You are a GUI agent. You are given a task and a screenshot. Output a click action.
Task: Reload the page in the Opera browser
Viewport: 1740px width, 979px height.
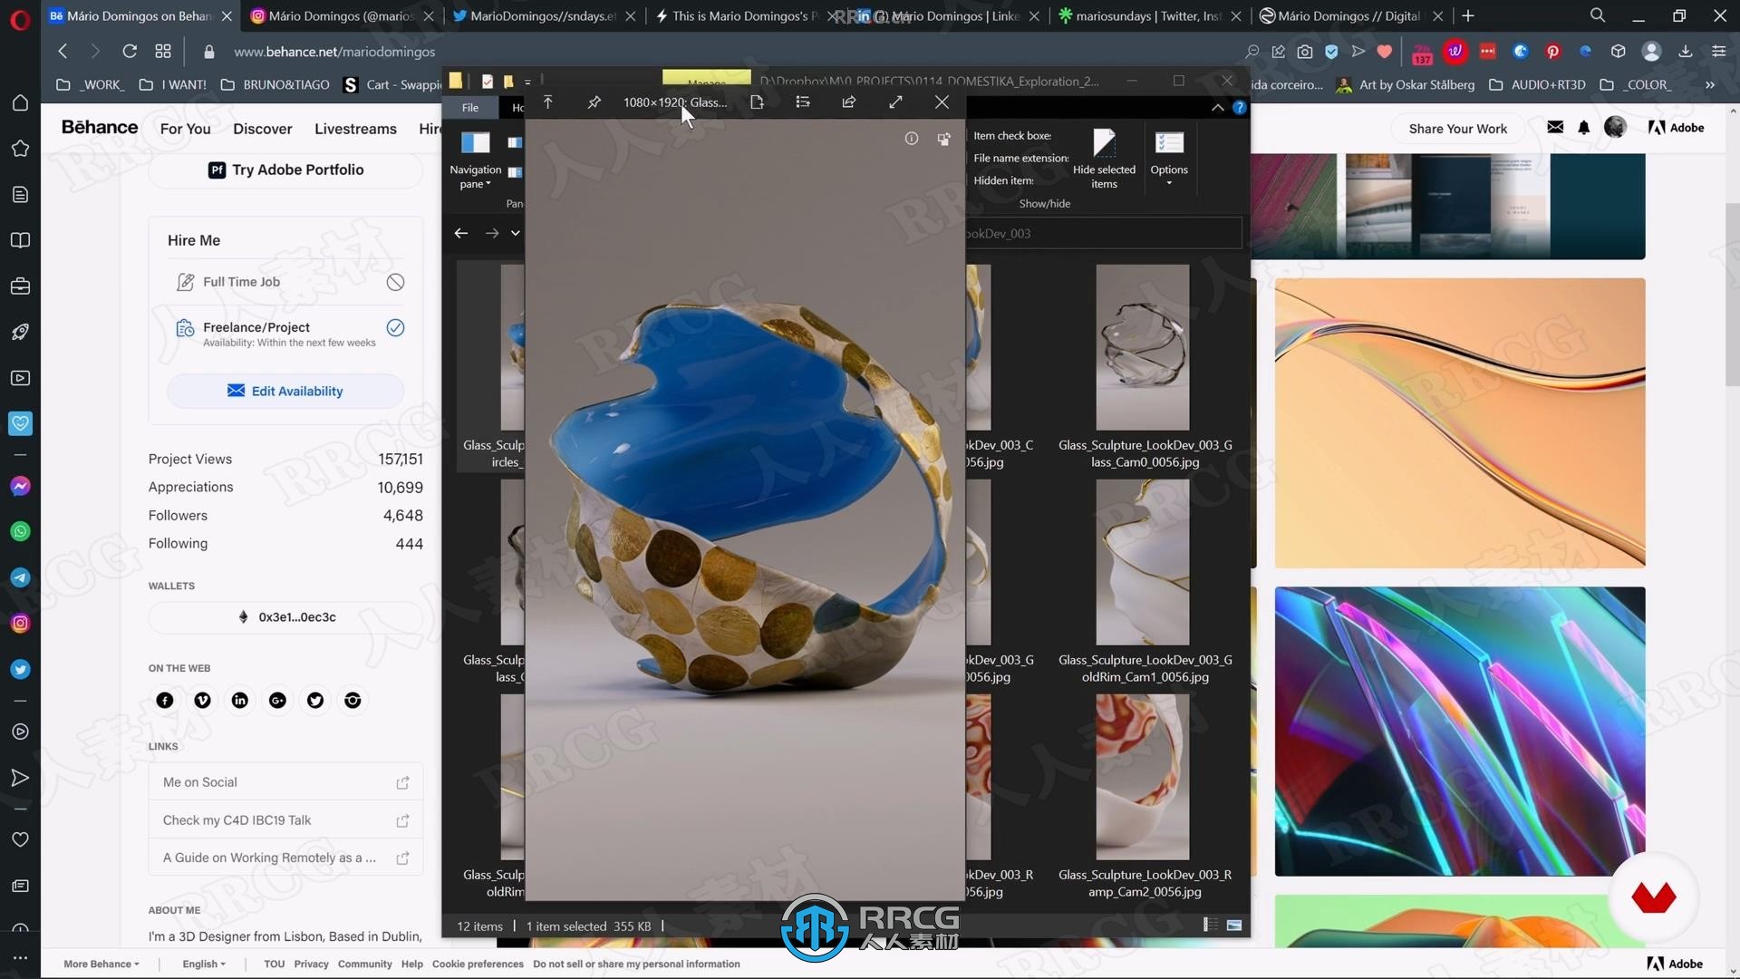coord(130,52)
